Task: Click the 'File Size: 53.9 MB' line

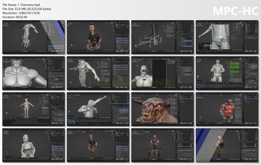Action: (x=27, y=9)
